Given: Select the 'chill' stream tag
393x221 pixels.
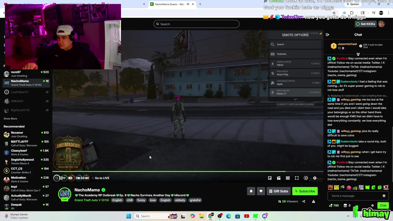Looking at the screenshot, I should pyautogui.click(x=130, y=200).
